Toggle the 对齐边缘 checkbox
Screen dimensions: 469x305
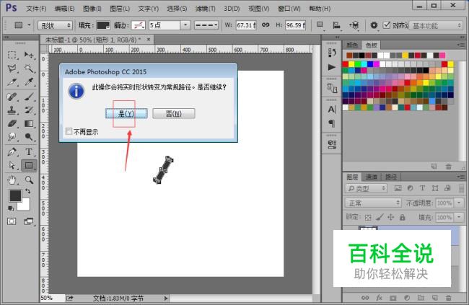[387, 25]
